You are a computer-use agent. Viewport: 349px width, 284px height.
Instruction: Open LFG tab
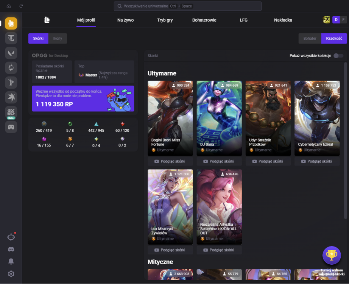(244, 20)
